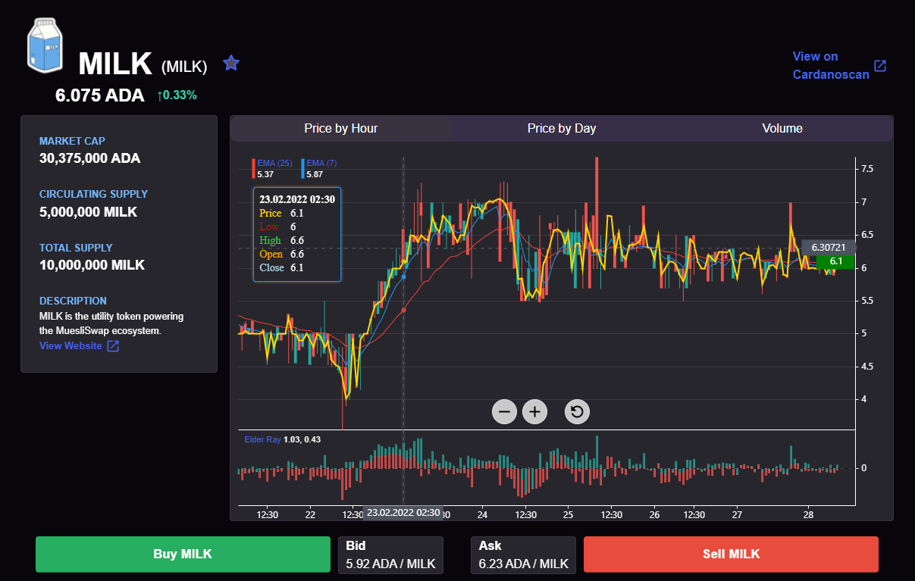Click the 6.30721 crosshair price label
The height and width of the screenshot is (581, 915).
(x=829, y=248)
